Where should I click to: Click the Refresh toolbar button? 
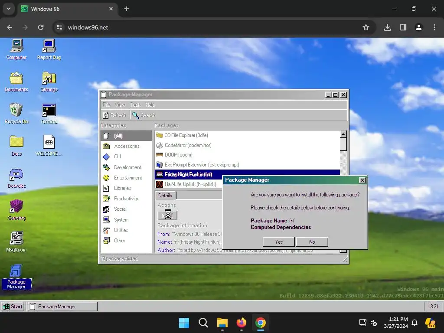(114, 115)
